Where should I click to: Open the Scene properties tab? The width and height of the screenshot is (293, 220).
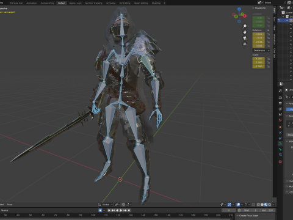pyautogui.click(x=280, y=114)
